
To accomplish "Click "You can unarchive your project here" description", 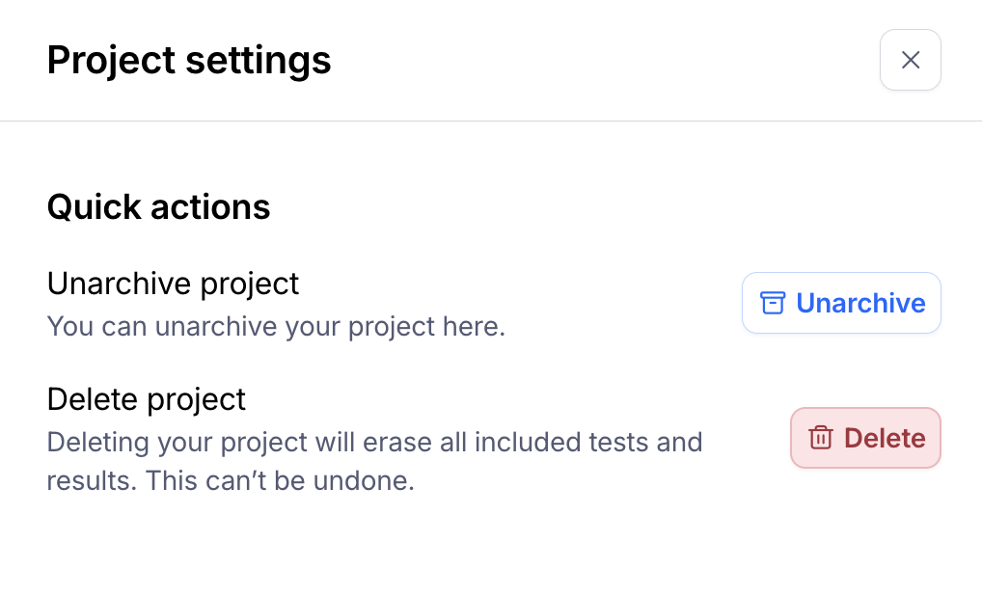I will [276, 326].
